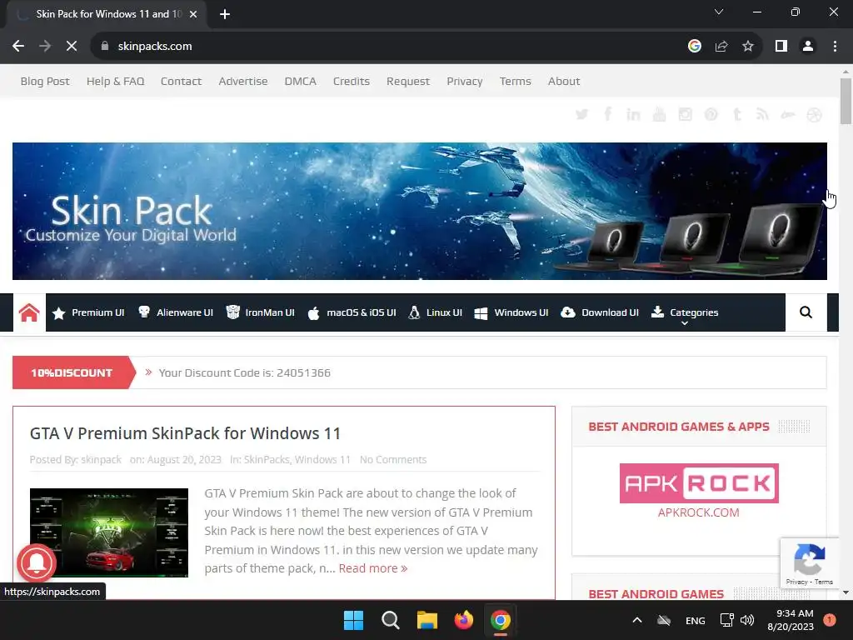Expand the Categories menu

click(x=685, y=313)
